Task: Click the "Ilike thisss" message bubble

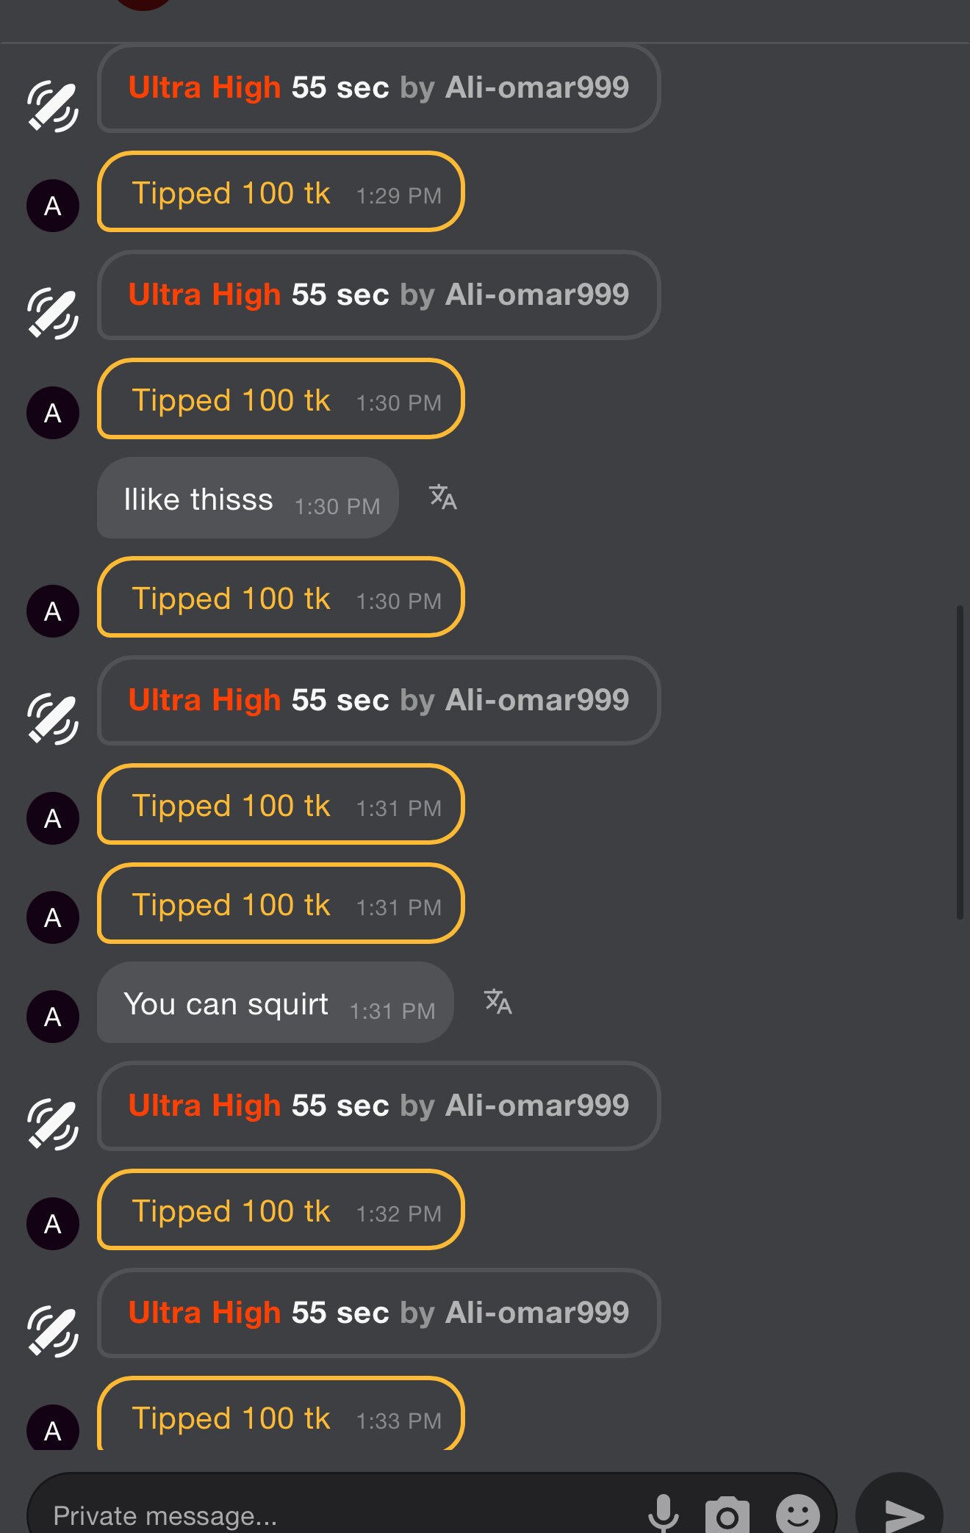Action: [x=248, y=499]
